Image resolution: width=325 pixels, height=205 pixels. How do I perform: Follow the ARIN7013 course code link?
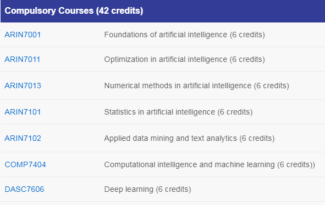pyautogui.click(x=23, y=86)
